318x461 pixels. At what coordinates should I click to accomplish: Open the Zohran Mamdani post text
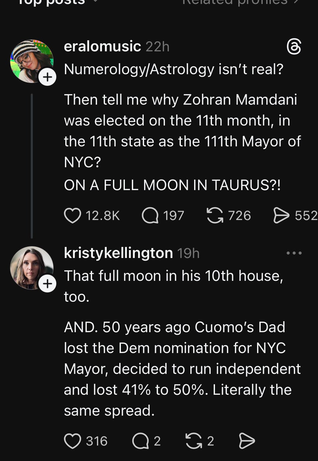point(182,131)
